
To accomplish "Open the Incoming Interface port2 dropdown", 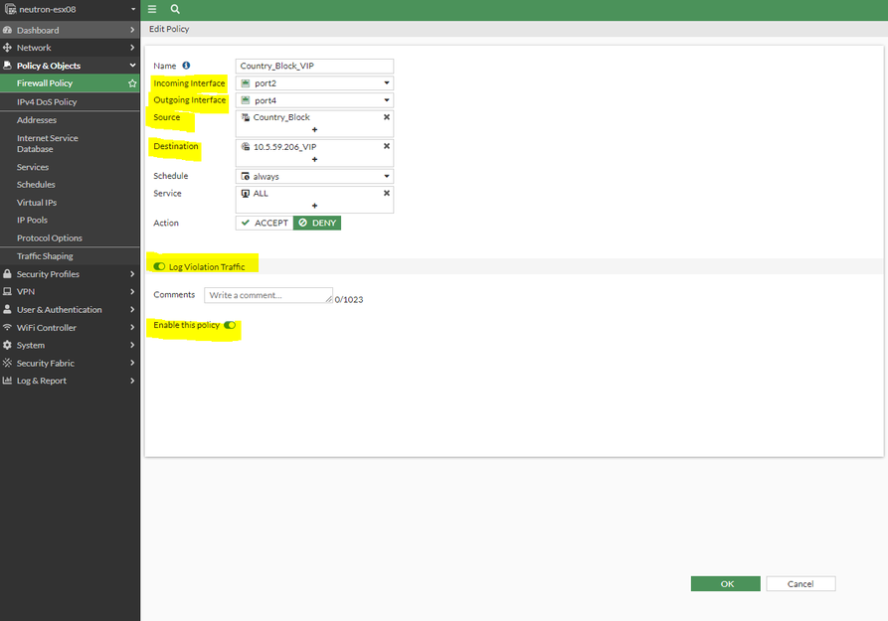I will coord(314,83).
